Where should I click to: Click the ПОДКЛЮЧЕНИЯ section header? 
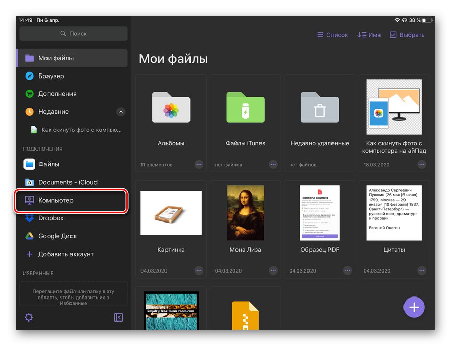coord(42,149)
